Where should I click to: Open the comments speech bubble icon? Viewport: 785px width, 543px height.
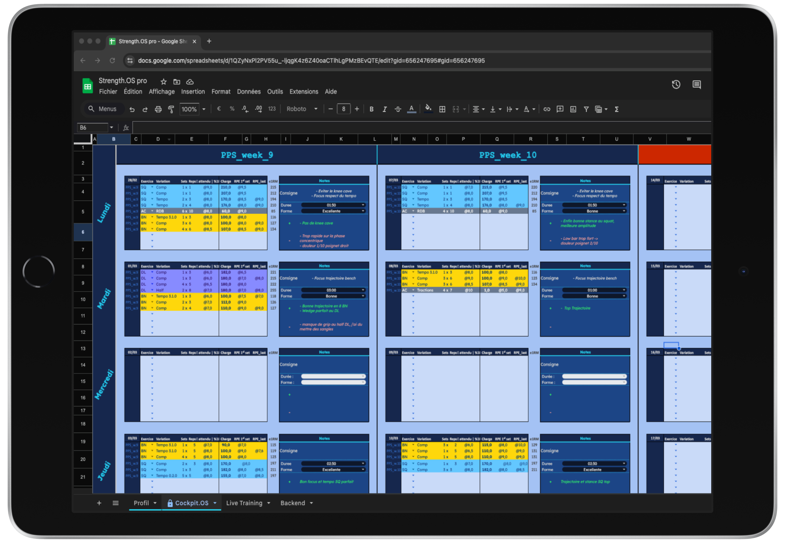click(696, 84)
